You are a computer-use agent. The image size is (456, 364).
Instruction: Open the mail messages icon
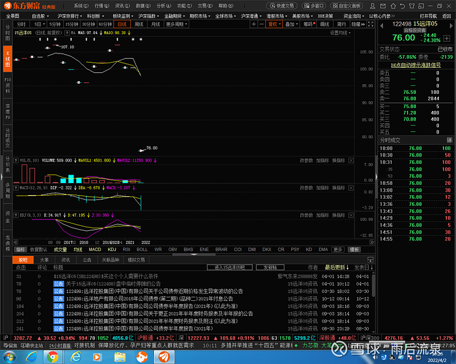(x=383, y=6)
